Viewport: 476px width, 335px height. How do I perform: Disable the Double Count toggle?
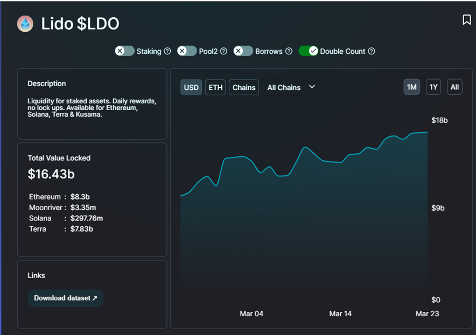(308, 51)
